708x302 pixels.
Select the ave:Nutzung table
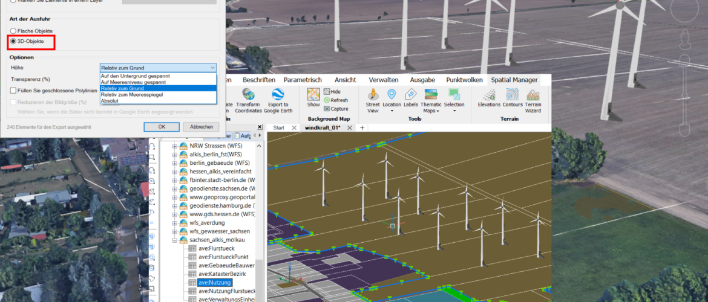click(x=215, y=283)
